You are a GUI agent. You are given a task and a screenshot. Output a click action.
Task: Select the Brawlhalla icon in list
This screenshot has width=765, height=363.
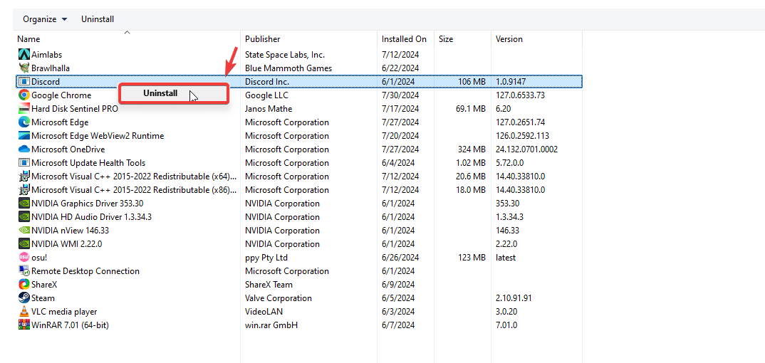pos(24,68)
